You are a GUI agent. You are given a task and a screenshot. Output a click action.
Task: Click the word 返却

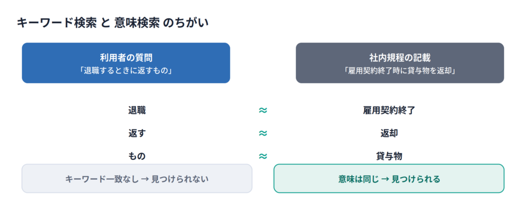click(389, 133)
